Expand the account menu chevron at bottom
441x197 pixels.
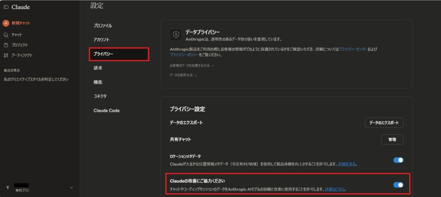71,188
